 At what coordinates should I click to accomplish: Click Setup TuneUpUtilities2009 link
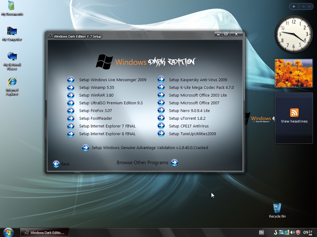pyautogui.click(x=193, y=134)
